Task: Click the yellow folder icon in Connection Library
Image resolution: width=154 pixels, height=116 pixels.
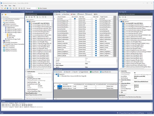Action: pos(6,15)
